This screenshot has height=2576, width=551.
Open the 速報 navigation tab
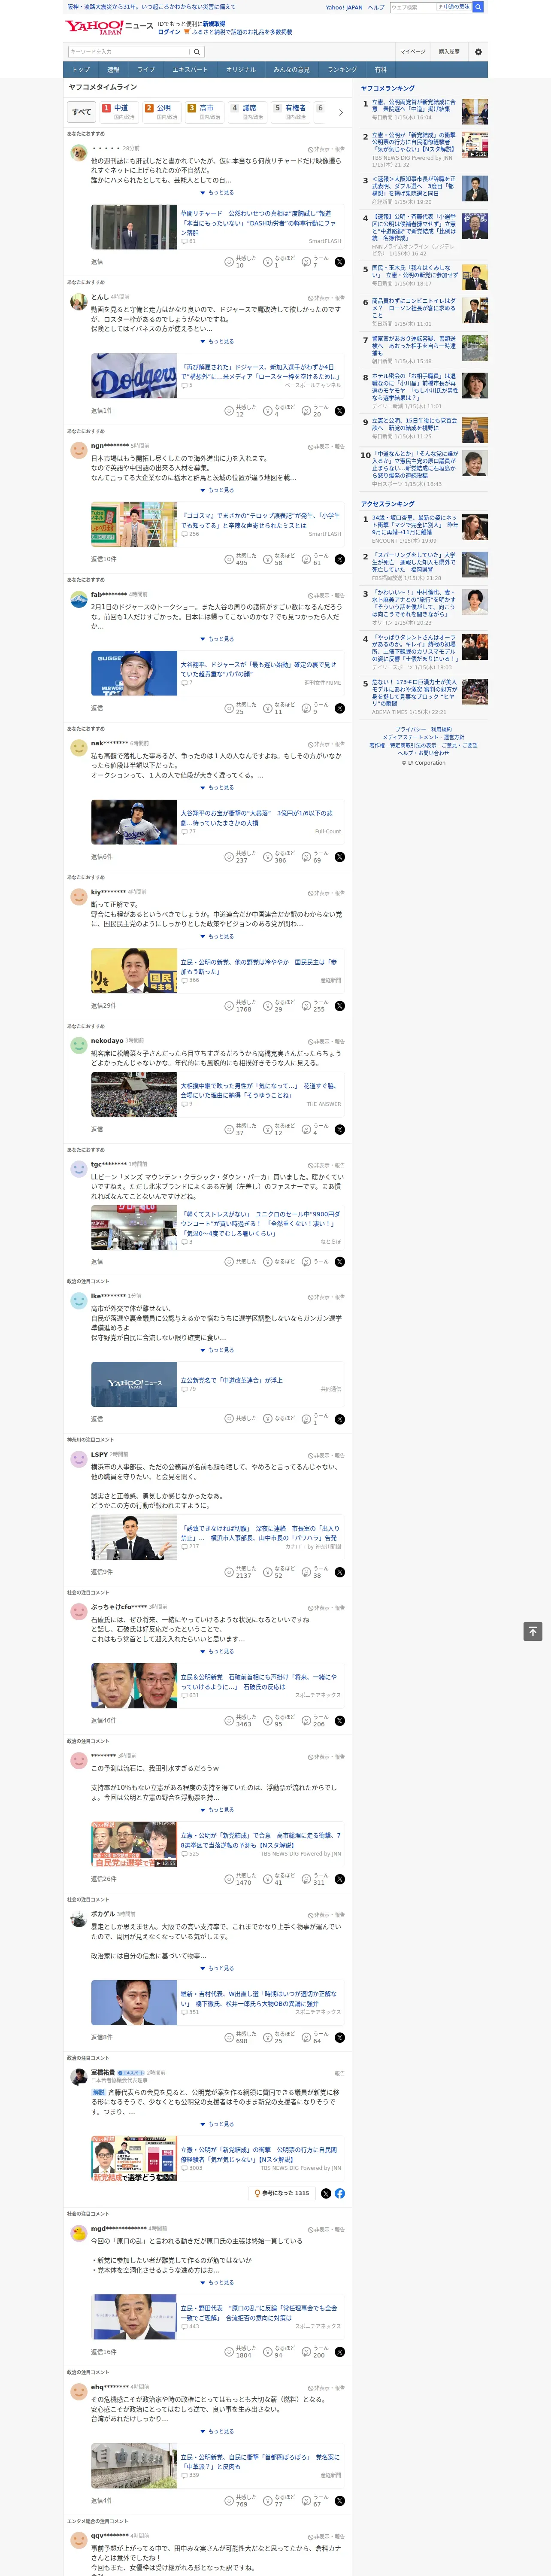(113, 70)
